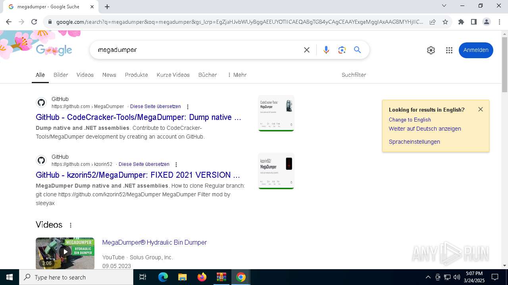Open the volume control in system tray
Image resolution: width=508 pixels, height=285 pixels.
pyautogui.click(x=456, y=277)
